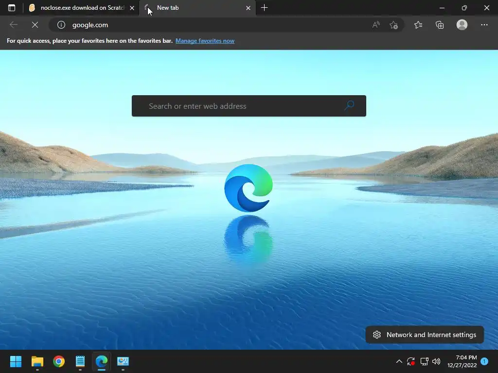Open Notepad from taskbar
The image size is (498, 373).
(x=80, y=361)
